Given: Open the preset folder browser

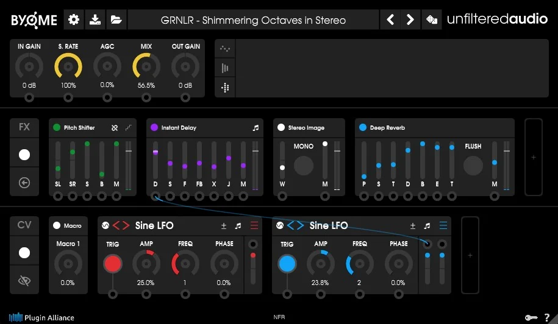Looking at the screenshot, I should (116, 19).
